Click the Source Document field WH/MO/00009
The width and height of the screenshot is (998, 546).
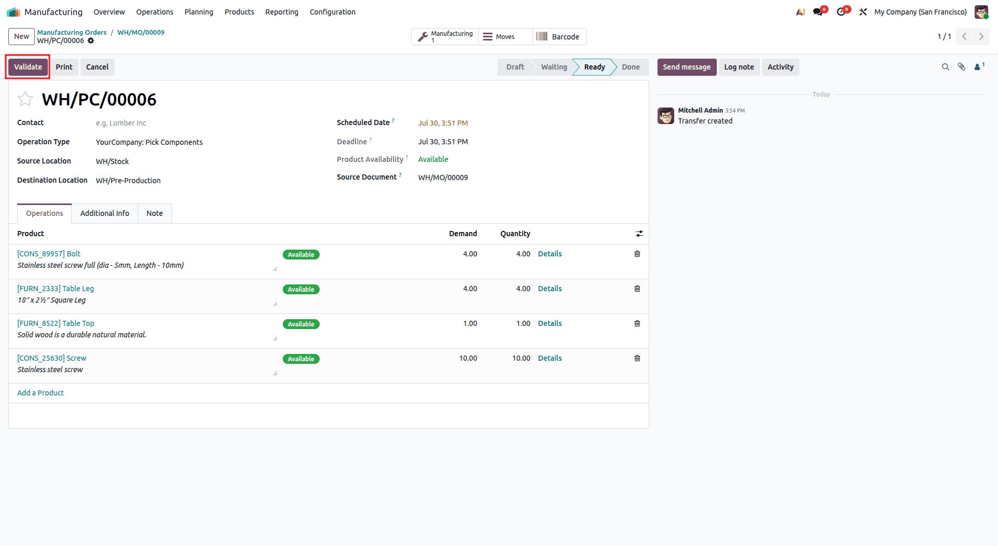[443, 178]
